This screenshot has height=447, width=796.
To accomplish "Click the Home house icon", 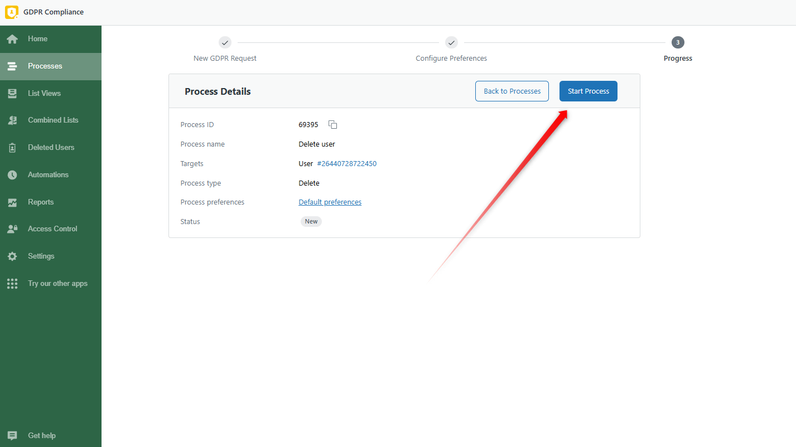I will pos(12,39).
